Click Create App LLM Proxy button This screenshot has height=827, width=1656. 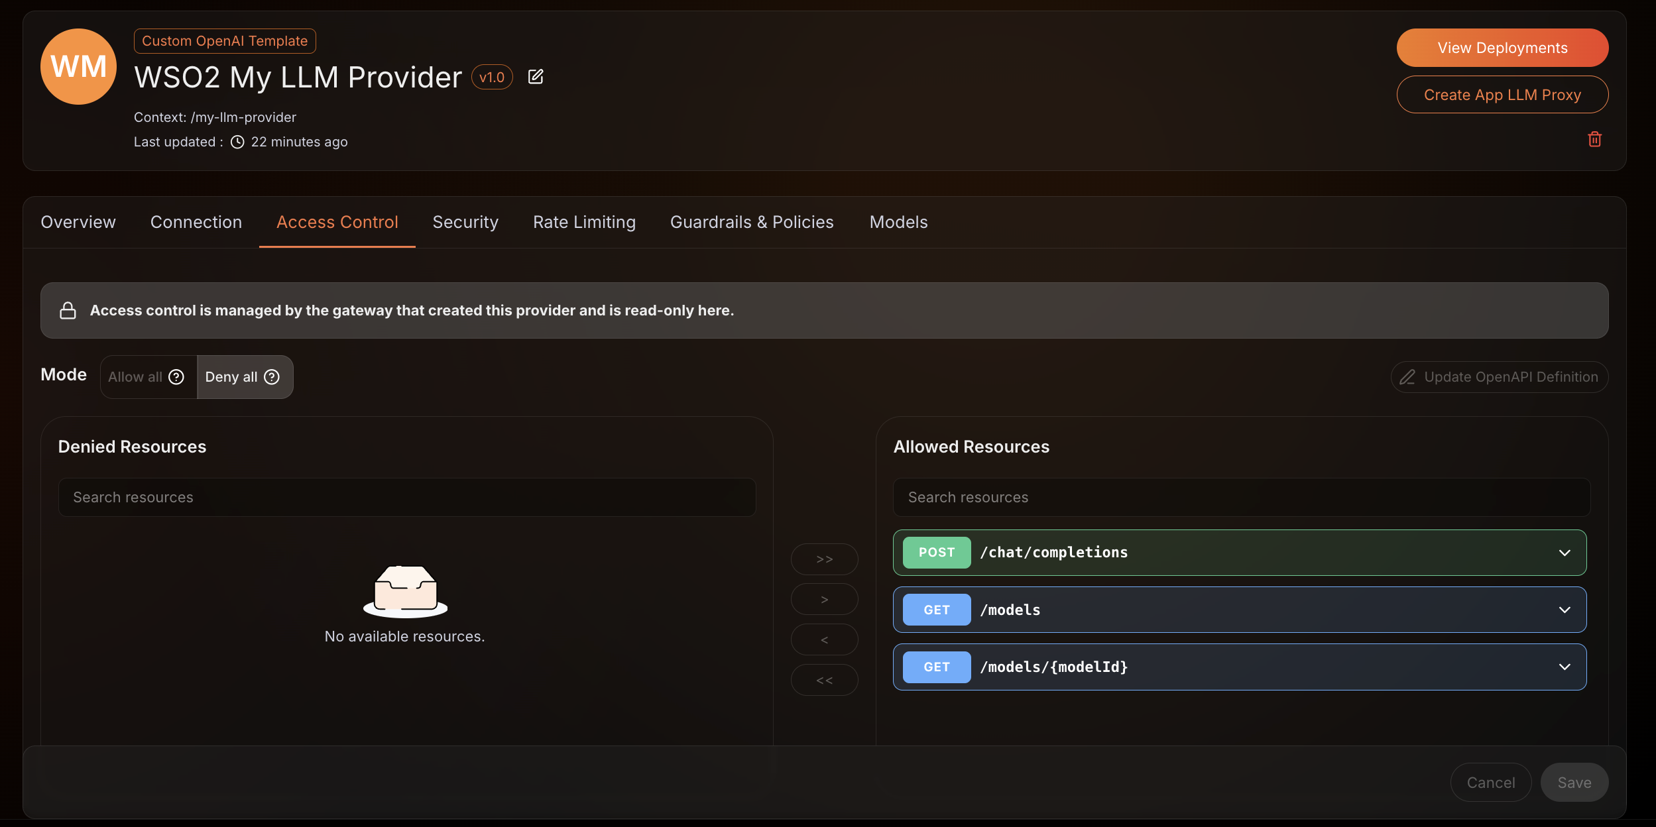pyautogui.click(x=1502, y=95)
